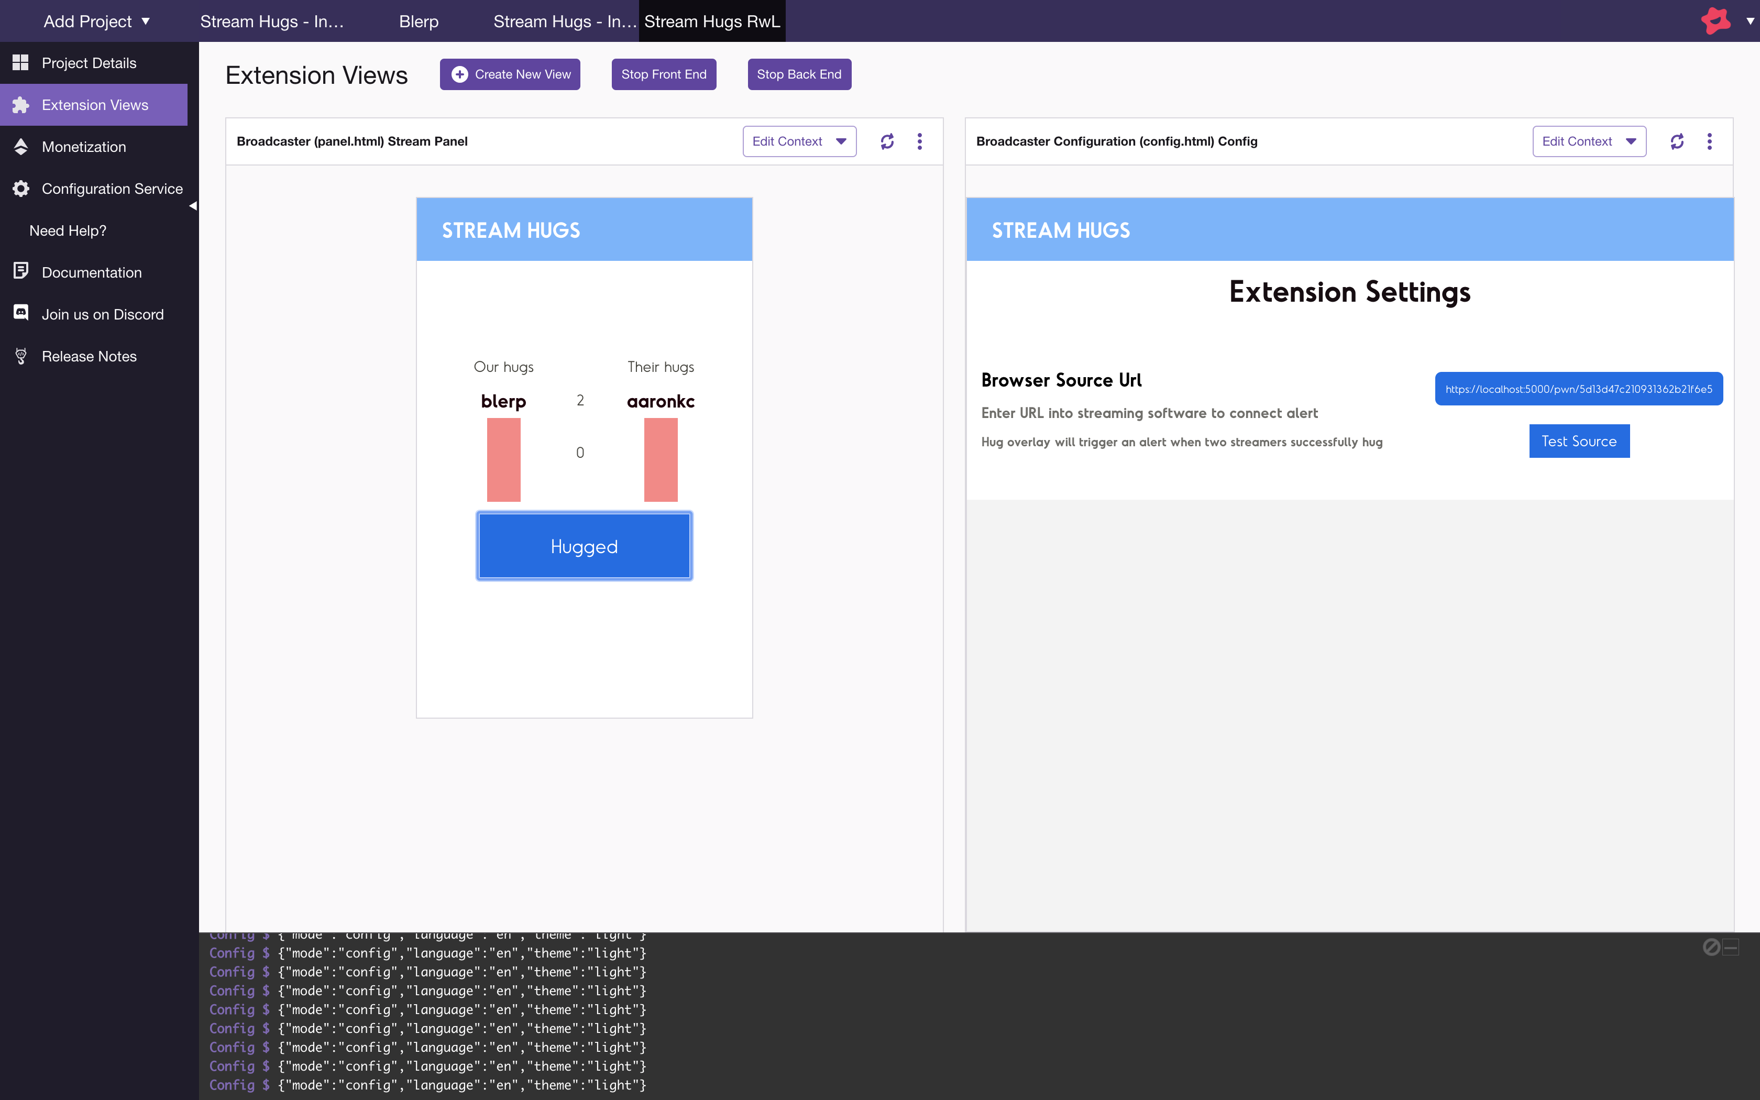Screen dimensions: 1760x1100
Task: Refresh the Stream Panel view
Action: [x=886, y=141]
